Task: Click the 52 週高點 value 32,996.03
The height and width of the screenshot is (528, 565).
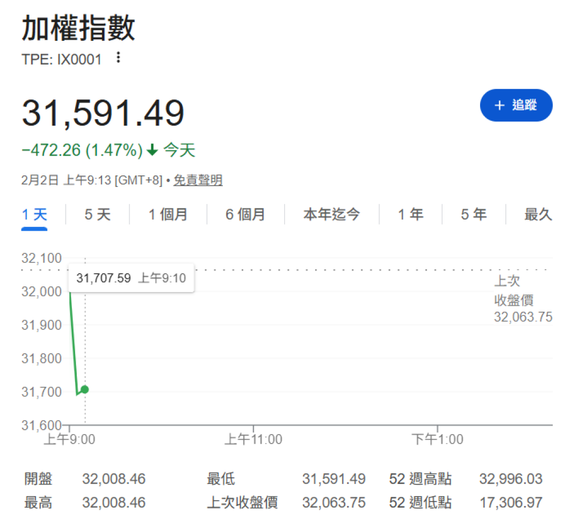Action: [x=511, y=479]
